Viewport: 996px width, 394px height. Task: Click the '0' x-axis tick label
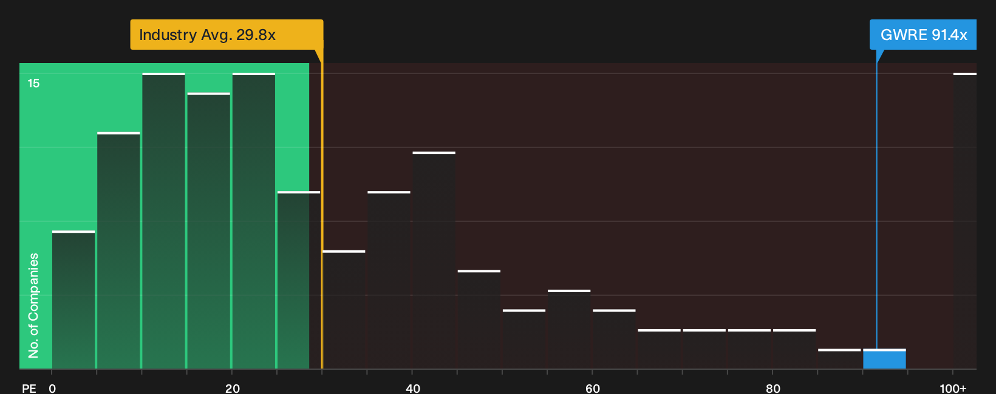point(52,388)
